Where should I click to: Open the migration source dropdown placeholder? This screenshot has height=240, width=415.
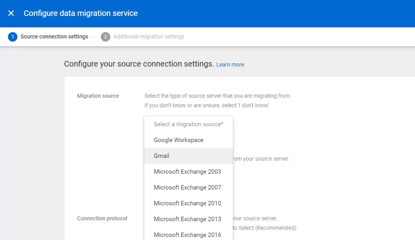point(188,124)
